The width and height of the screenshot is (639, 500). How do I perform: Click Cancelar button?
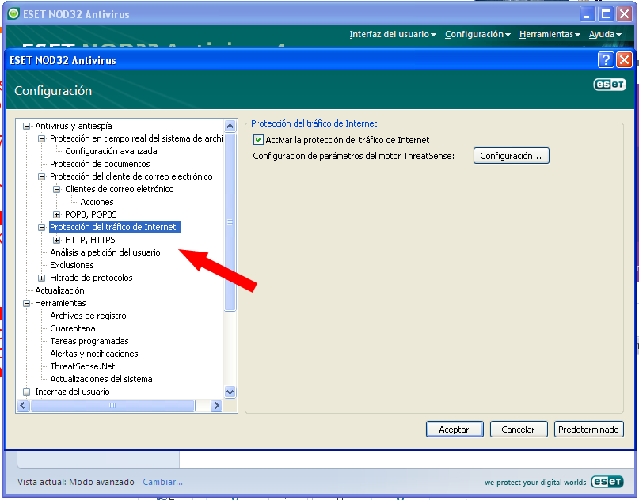point(519,429)
